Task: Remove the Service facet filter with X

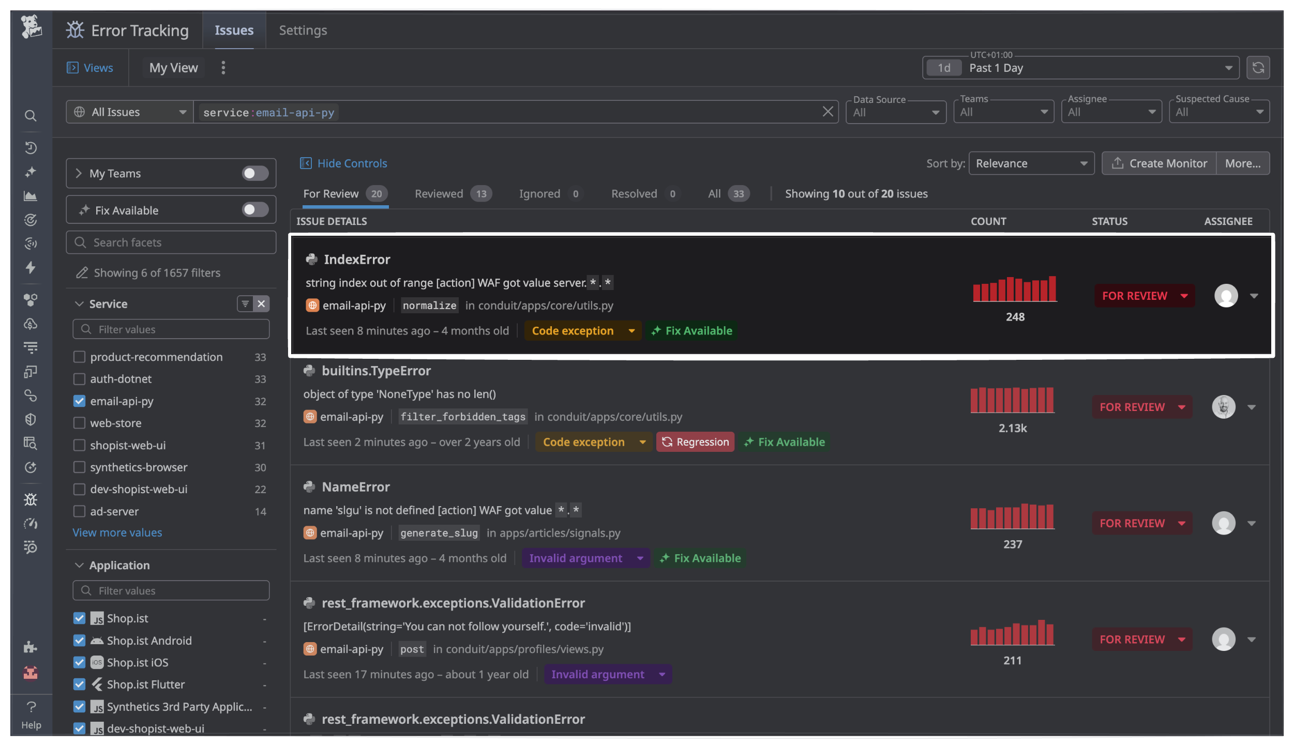Action: pyautogui.click(x=262, y=304)
